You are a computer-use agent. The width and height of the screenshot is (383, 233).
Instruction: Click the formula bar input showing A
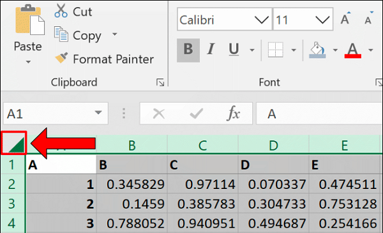tap(320, 114)
